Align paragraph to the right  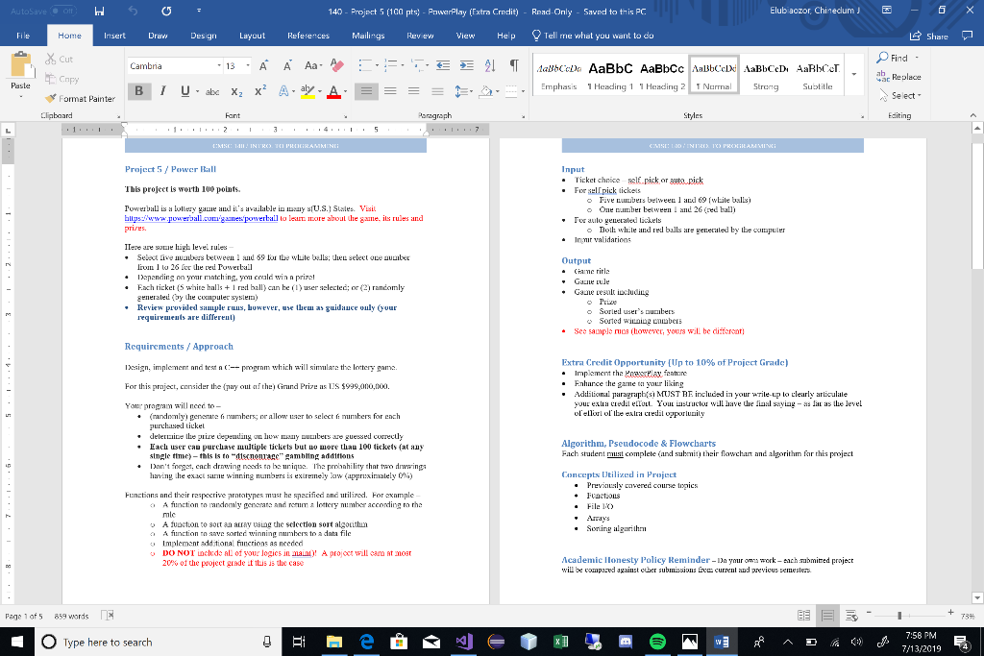(x=413, y=91)
